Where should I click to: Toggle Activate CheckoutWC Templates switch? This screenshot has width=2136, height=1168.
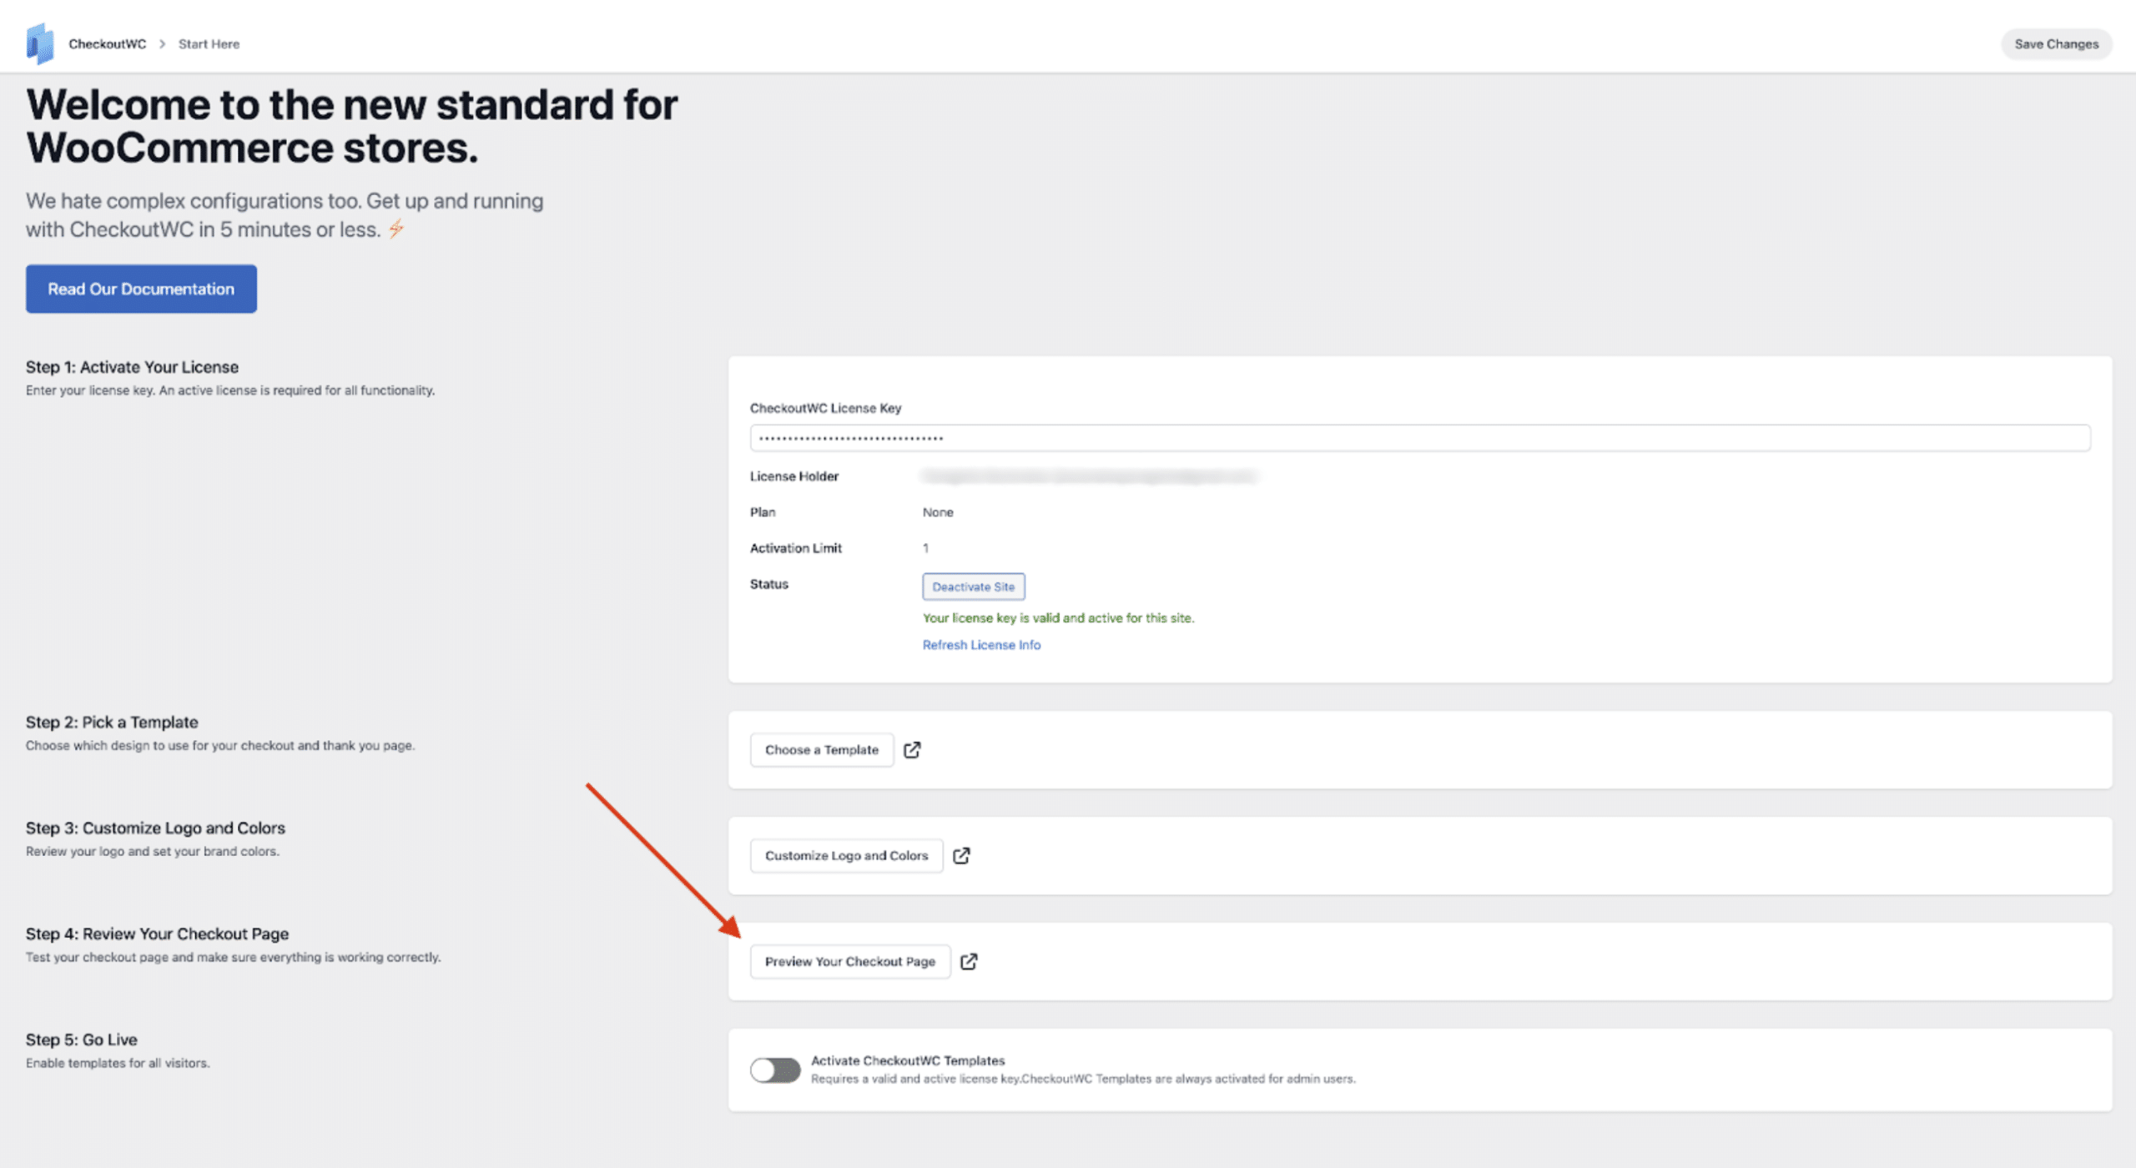coord(774,1070)
